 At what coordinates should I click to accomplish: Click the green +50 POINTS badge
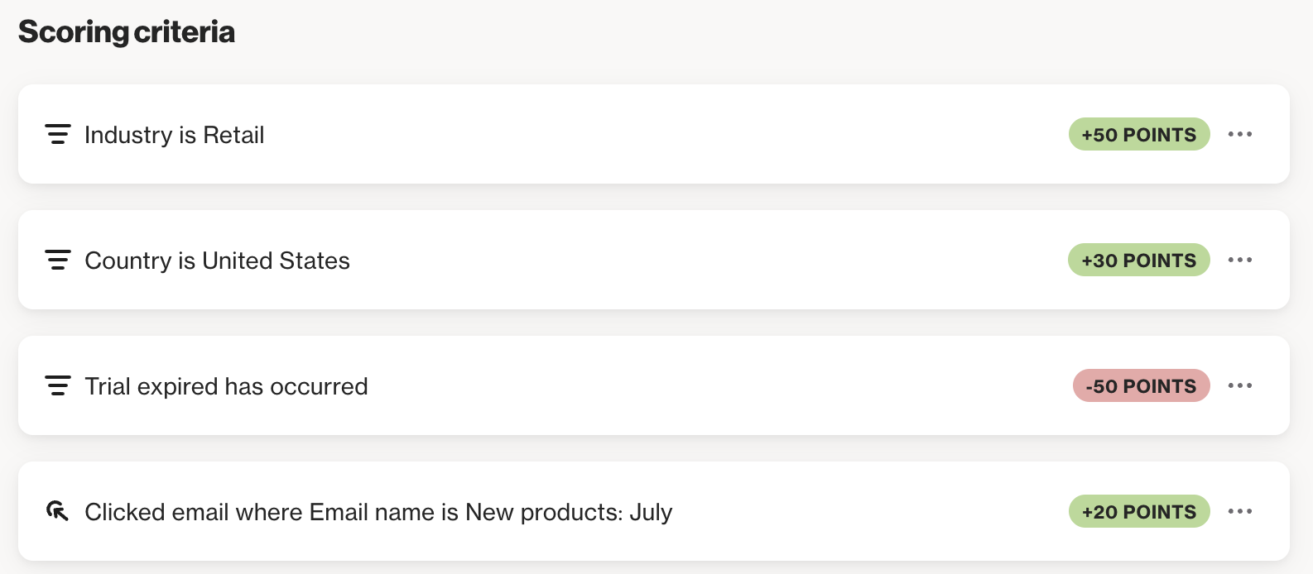tap(1139, 134)
